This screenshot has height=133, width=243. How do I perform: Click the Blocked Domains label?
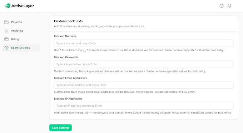point(65,36)
